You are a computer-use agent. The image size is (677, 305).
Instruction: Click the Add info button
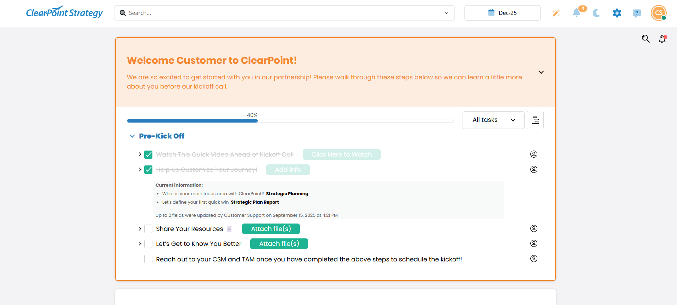click(288, 170)
